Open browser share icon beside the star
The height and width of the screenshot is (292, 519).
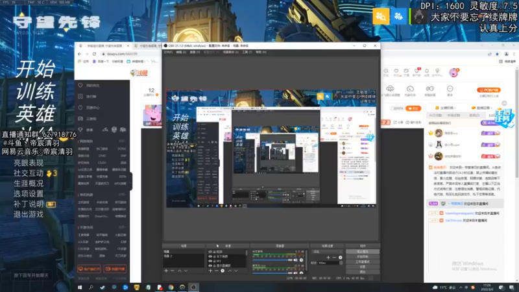(x=490, y=54)
